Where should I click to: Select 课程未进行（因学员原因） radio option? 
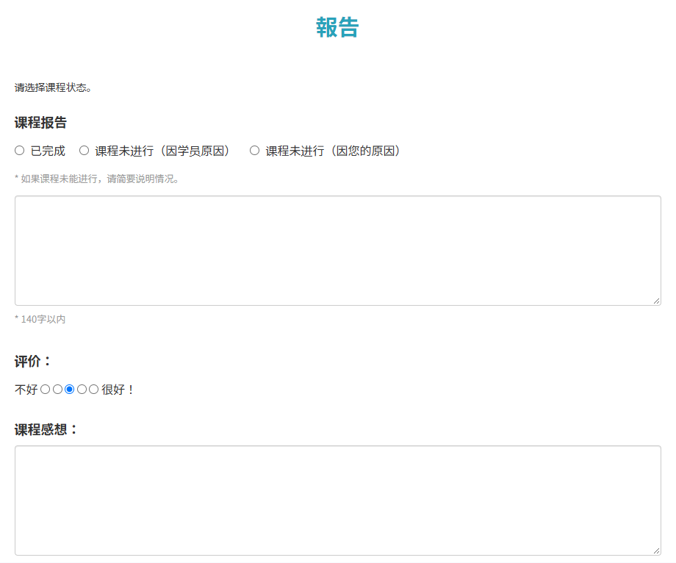(84, 151)
